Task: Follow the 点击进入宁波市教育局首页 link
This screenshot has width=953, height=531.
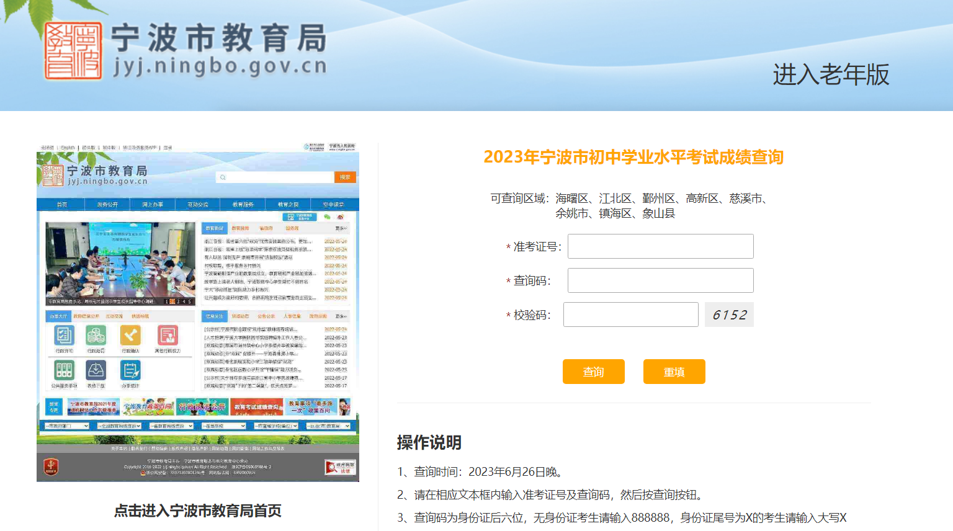Action: click(198, 511)
